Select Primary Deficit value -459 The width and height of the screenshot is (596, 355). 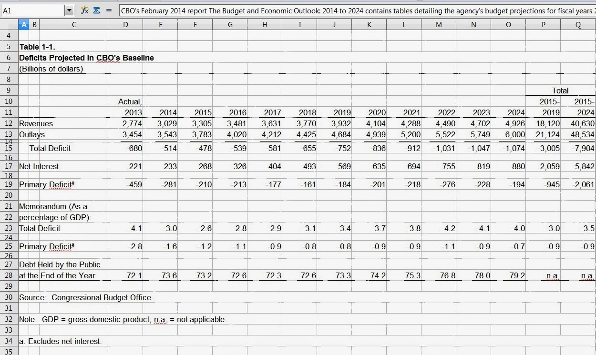click(134, 184)
